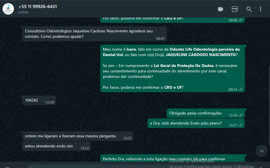
Task: Click the 'Perfeito Dra.' outgoing message
Action: [x=173, y=158]
